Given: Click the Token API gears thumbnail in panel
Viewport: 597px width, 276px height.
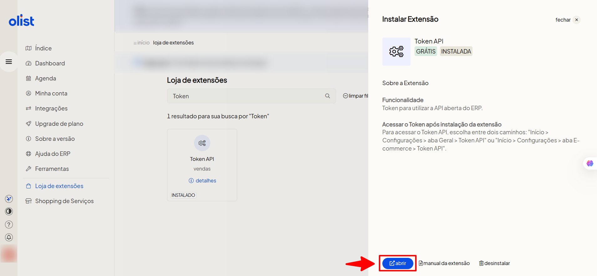Looking at the screenshot, I should point(396,52).
